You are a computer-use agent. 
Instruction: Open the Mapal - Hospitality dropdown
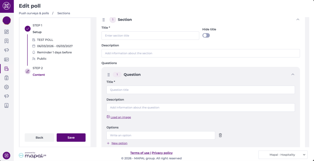[x=282, y=155]
